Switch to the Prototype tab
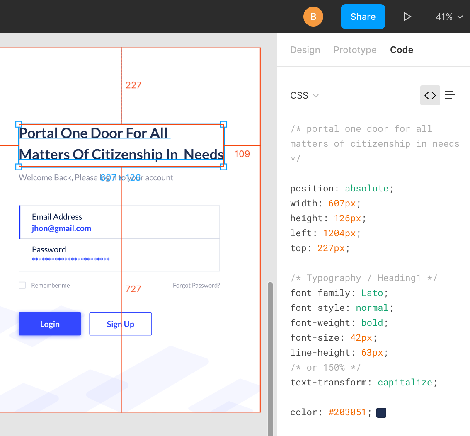The height and width of the screenshot is (436, 470). (x=355, y=50)
